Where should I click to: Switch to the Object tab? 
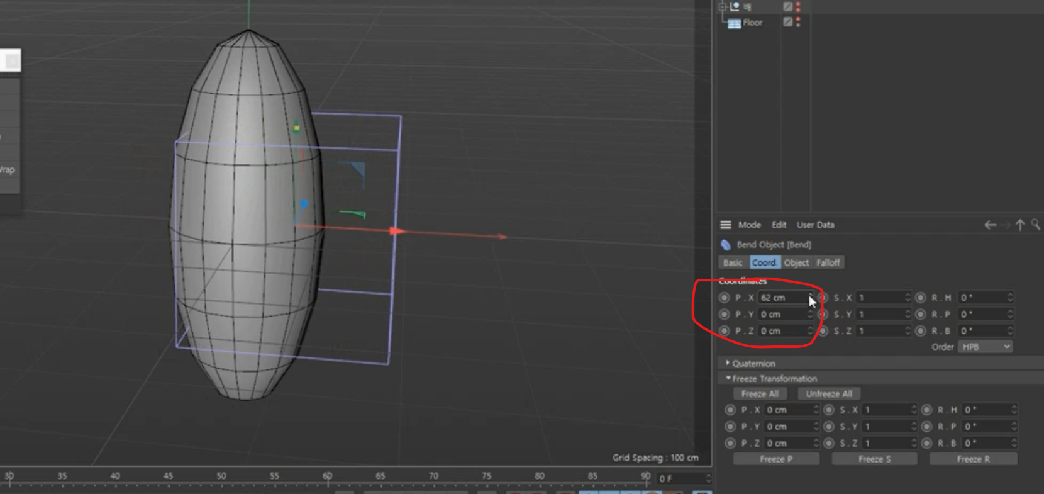(x=796, y=262)
